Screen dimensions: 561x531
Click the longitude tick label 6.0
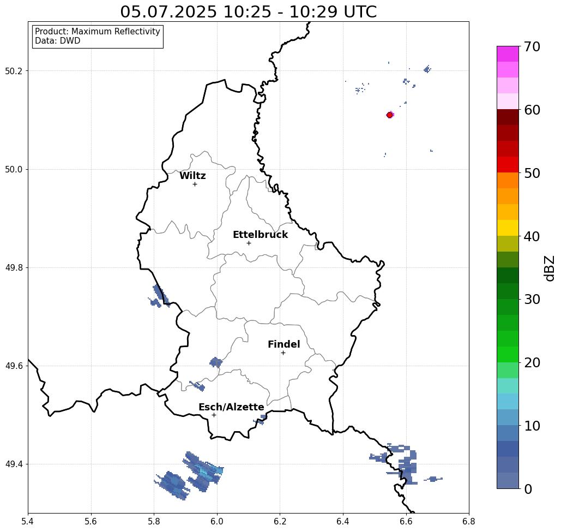(x=217, y=522)
